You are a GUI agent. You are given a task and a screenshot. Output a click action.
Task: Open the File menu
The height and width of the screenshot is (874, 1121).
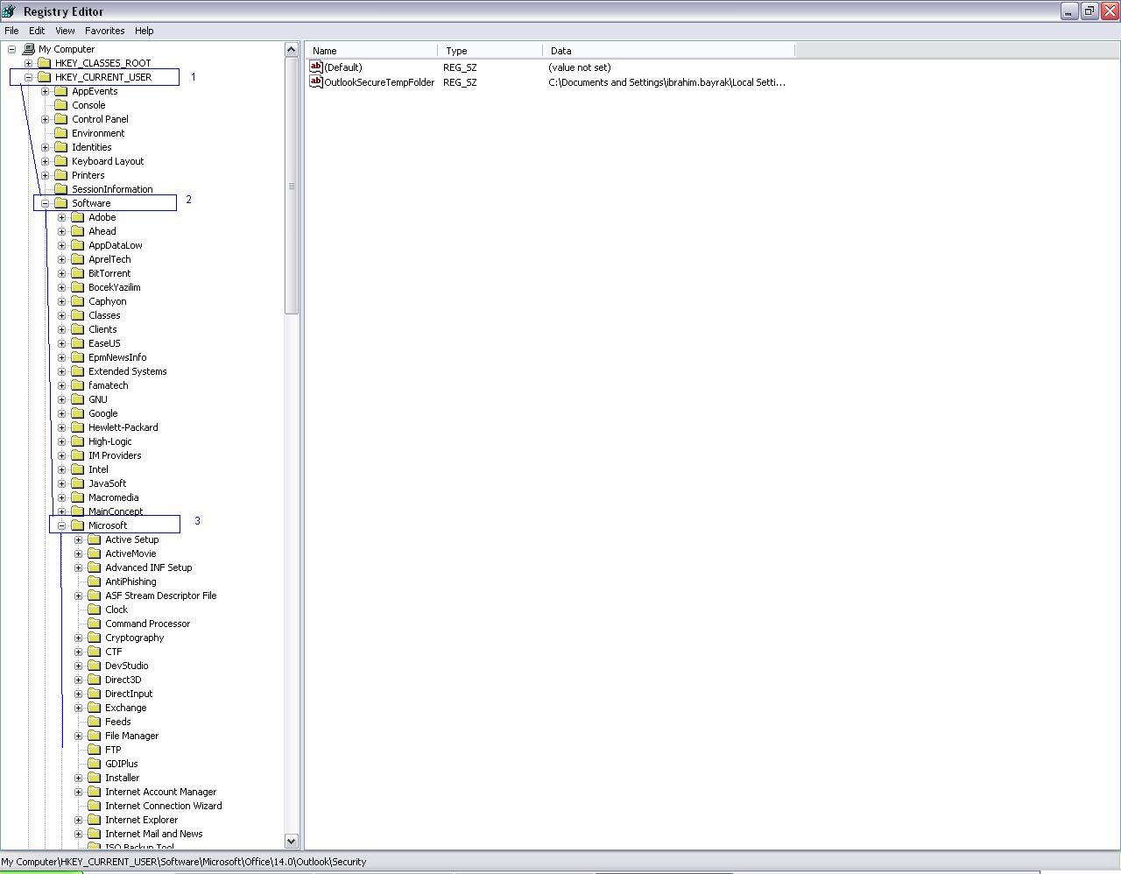[11, 31]
